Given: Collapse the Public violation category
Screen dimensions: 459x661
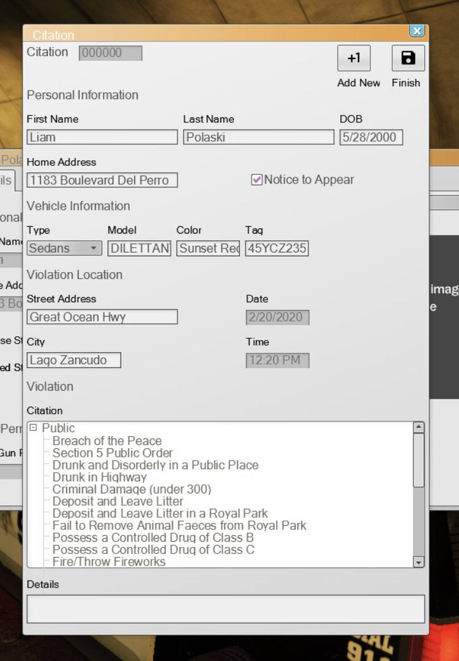Looking at the screenshot, I should click(33, 428).
